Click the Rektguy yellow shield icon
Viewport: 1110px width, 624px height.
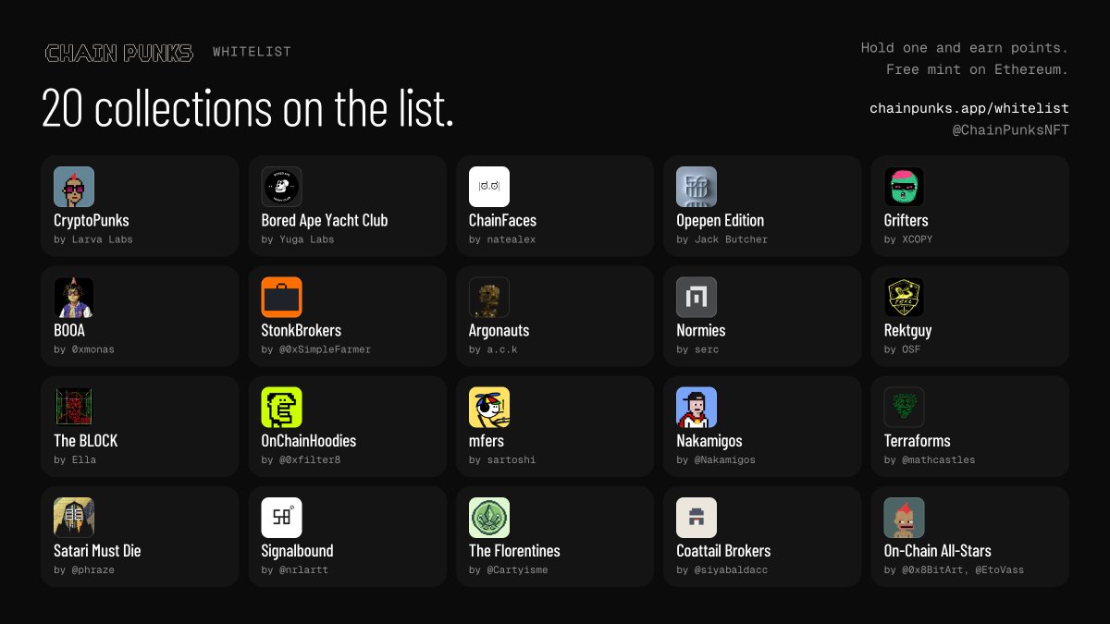click(x=905, y=297)
